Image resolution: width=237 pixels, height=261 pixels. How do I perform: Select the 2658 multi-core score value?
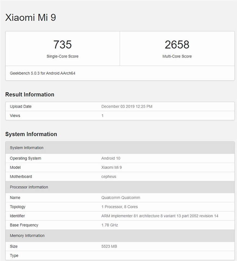click(x=177, y=44)
